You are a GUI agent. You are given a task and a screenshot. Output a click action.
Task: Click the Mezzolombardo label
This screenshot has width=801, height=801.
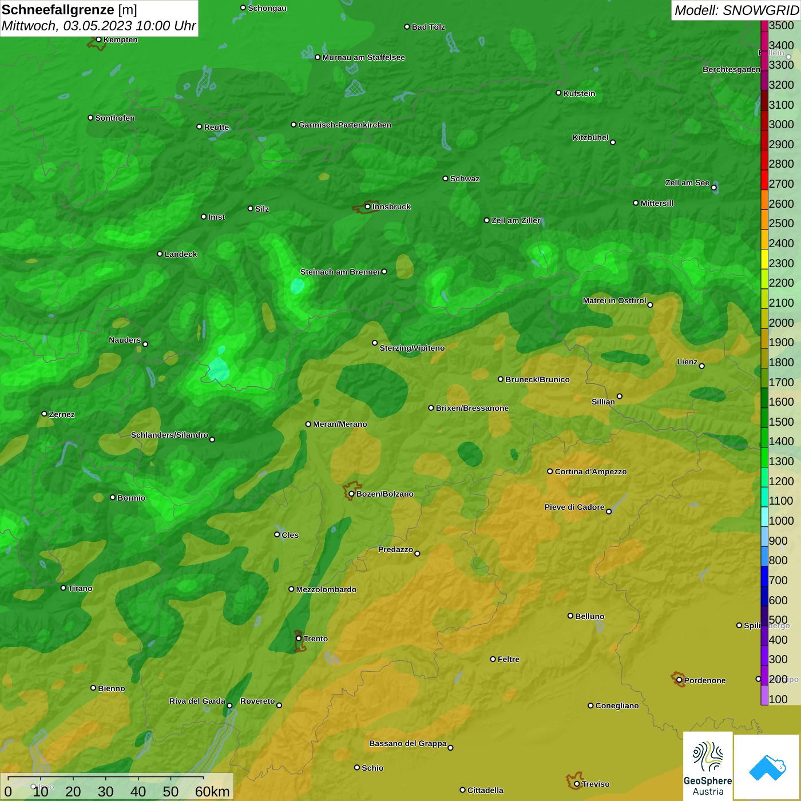326,589
